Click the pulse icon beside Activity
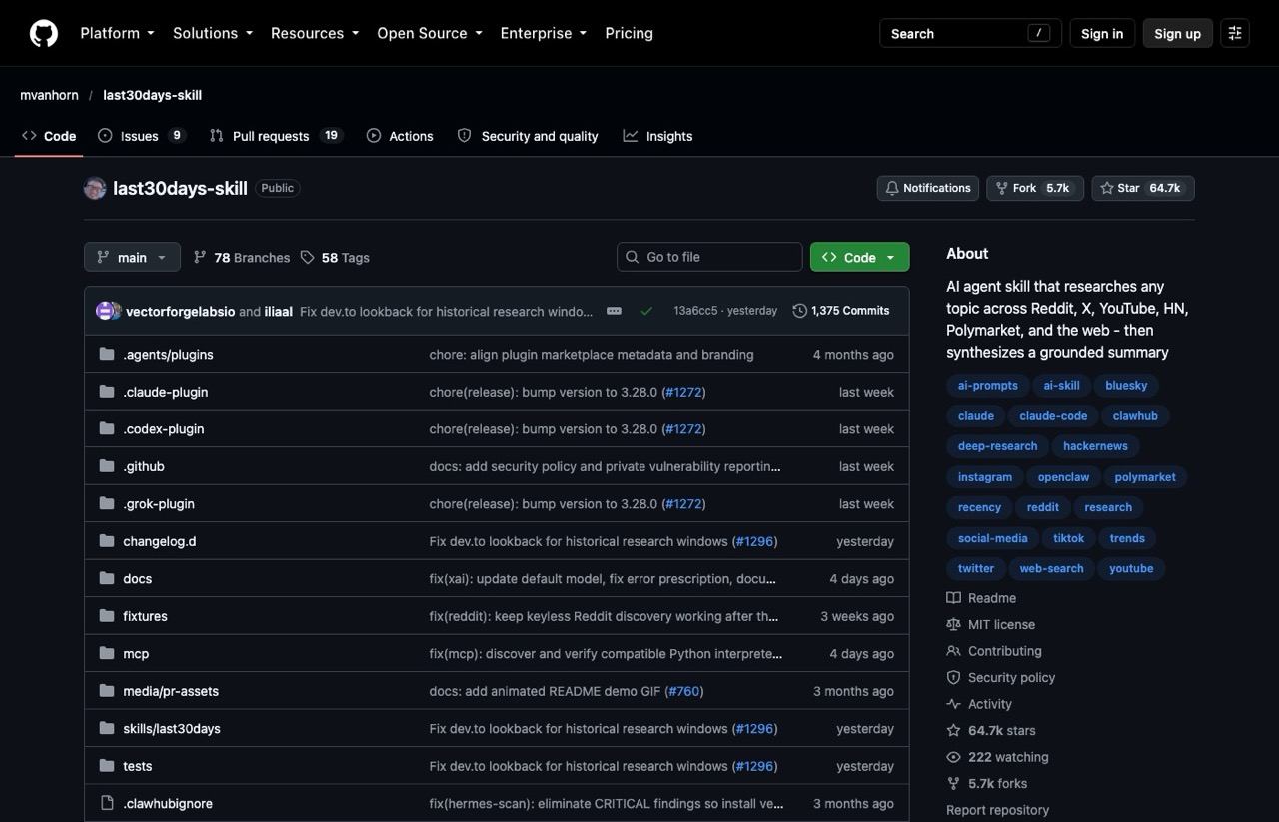The image size is (1279, 822). coord(953,704)
